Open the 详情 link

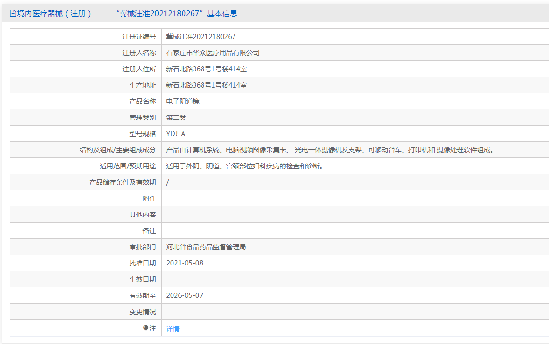click(x=173, y=329)
